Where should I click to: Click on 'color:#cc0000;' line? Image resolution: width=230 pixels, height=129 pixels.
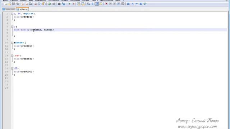(x=24, y=72)
